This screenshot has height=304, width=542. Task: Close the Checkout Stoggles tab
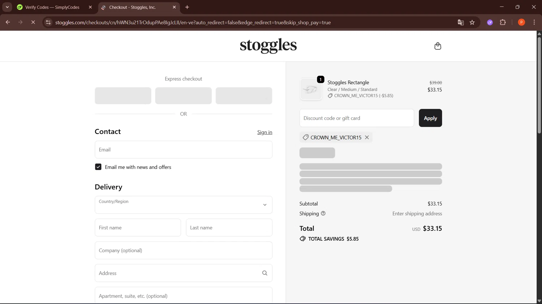pos(174,7)
